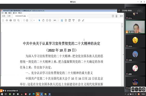Click the help question mark icon
The width and height of the screenshot is (146, 96).
(113, 16)
